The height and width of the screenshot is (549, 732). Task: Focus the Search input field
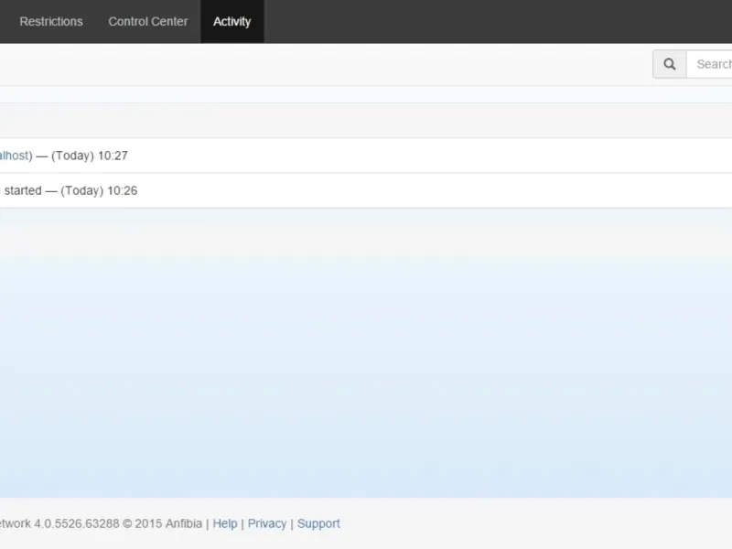coord(710,64)
